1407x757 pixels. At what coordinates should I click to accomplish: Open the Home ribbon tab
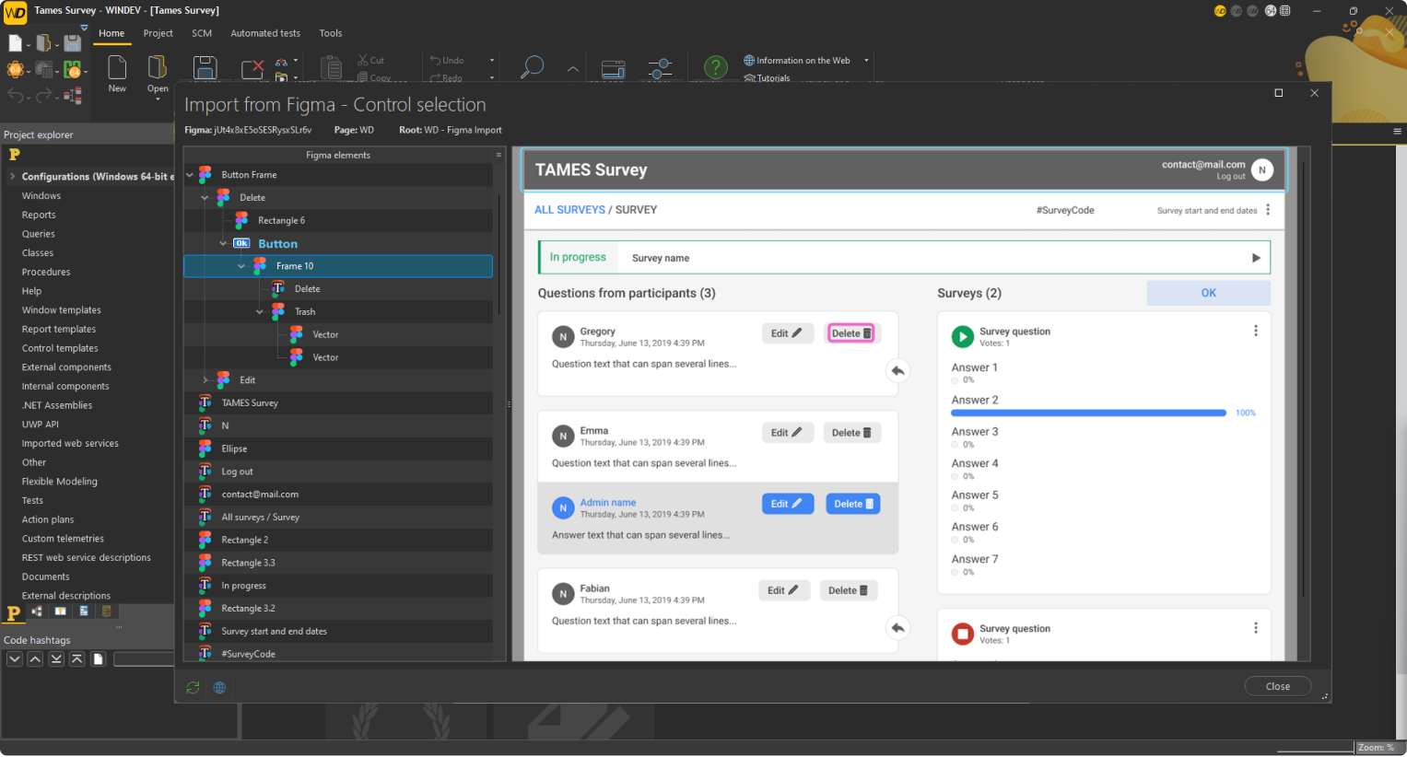[111, 33]
